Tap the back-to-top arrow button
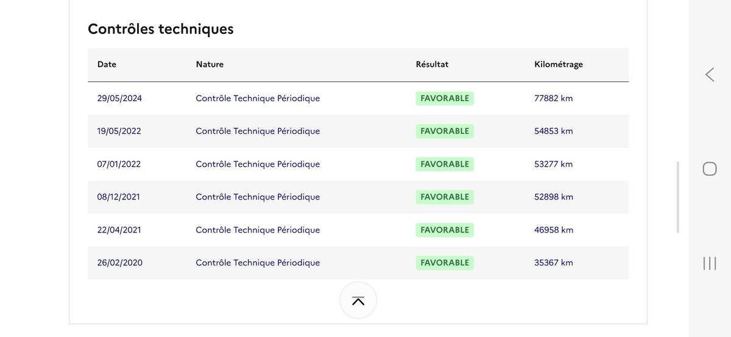Screen dimensions: 731x337 [x=358, y=301]
